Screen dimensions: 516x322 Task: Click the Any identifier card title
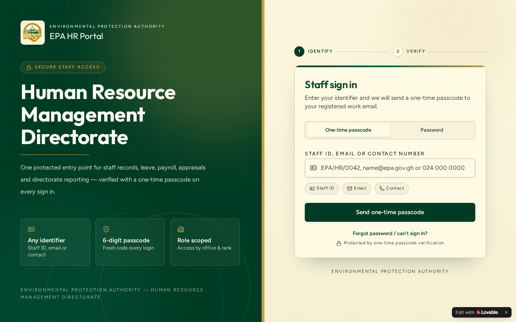(x=46, y=240)
